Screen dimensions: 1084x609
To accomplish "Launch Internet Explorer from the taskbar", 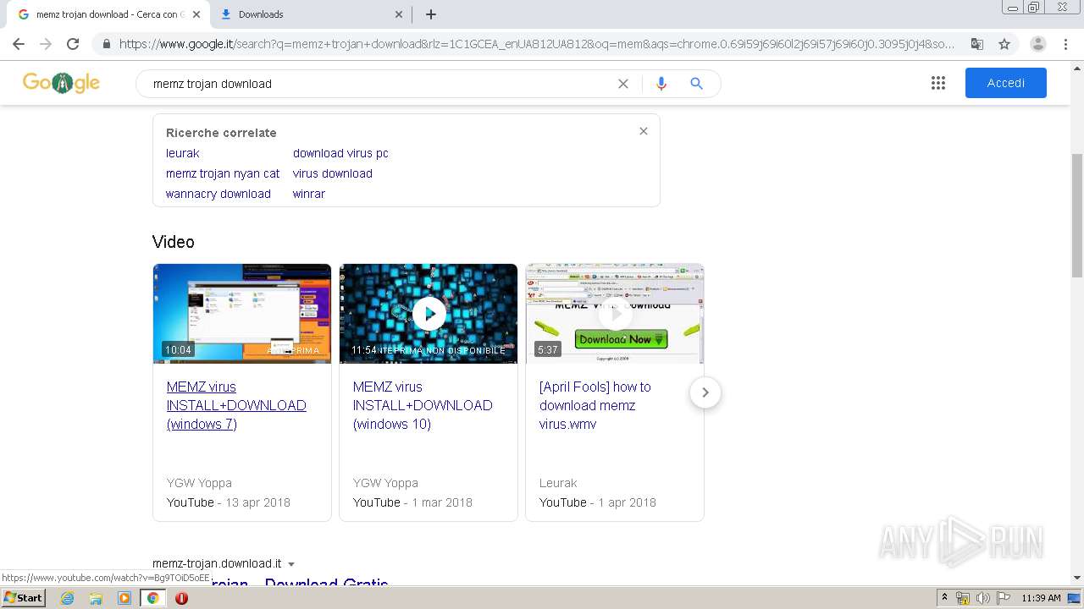I will coord(67,598).
